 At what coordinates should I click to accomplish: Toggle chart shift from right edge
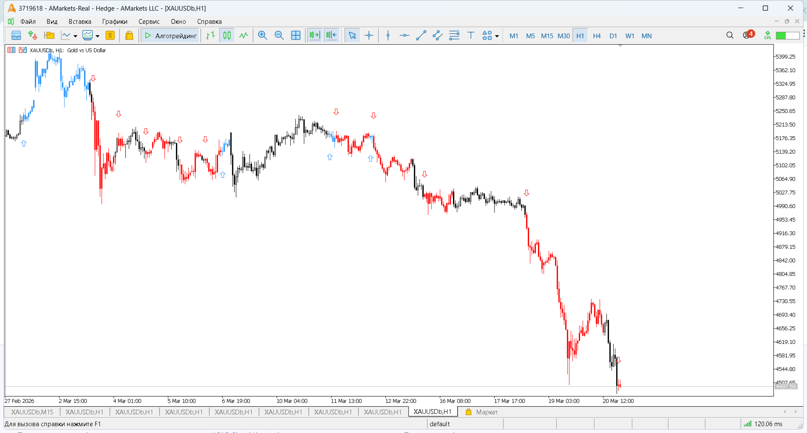coord(331,36)
